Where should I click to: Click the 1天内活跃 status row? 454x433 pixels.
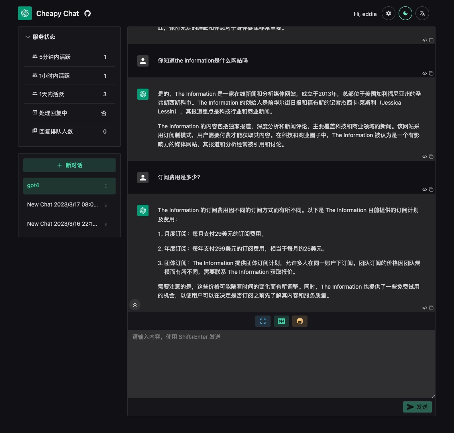click(69, 94)
